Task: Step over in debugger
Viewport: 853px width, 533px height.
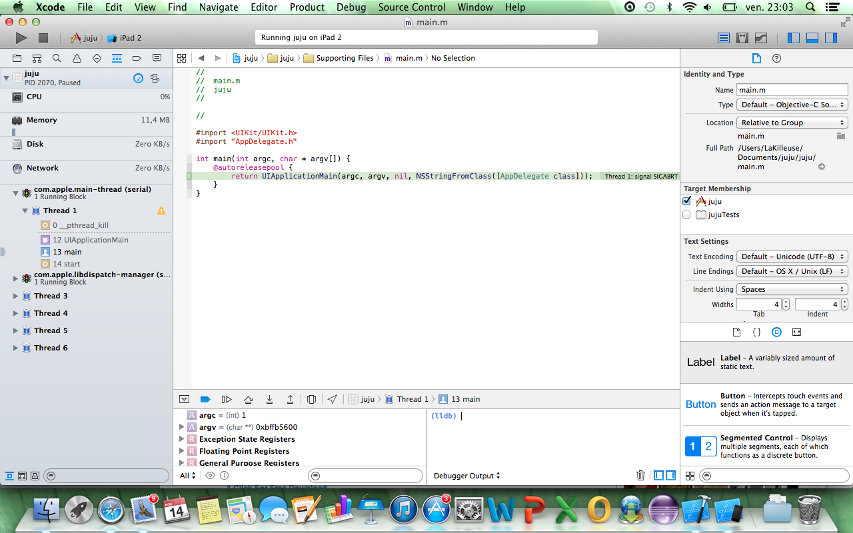Action: (x=248, y=399)
